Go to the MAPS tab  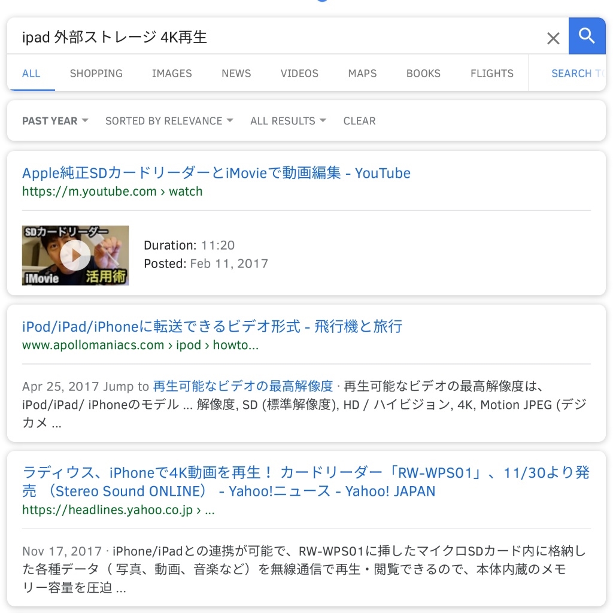click(362, 74)
